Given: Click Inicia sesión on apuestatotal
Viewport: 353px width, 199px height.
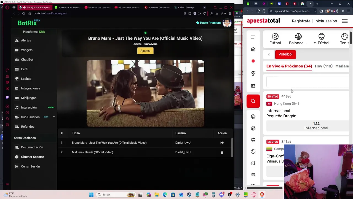Looking at the screenshot, I should tap(326, 21).
